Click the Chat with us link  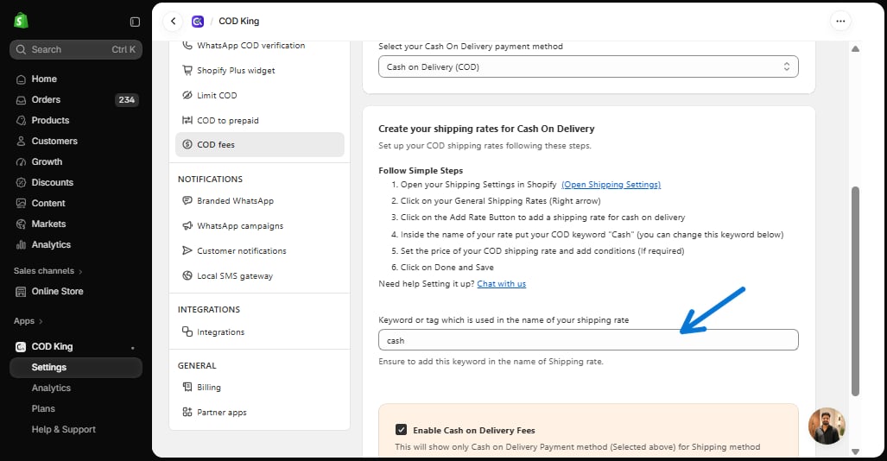coord(501,284)
